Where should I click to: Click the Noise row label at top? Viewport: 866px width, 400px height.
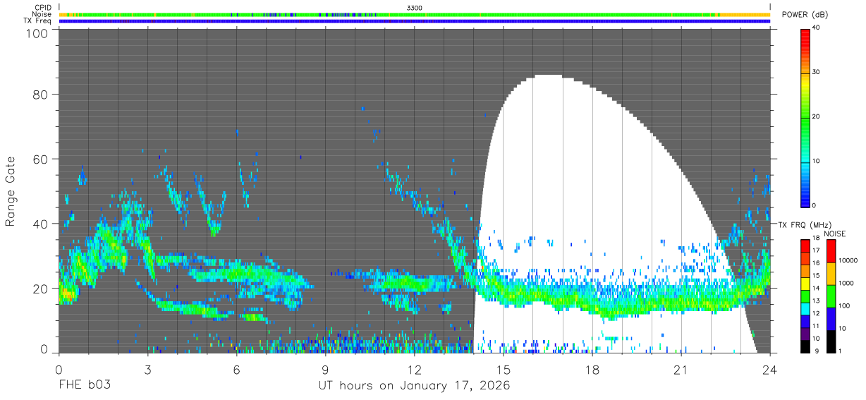pyautogui.click(x=42, y=14)
